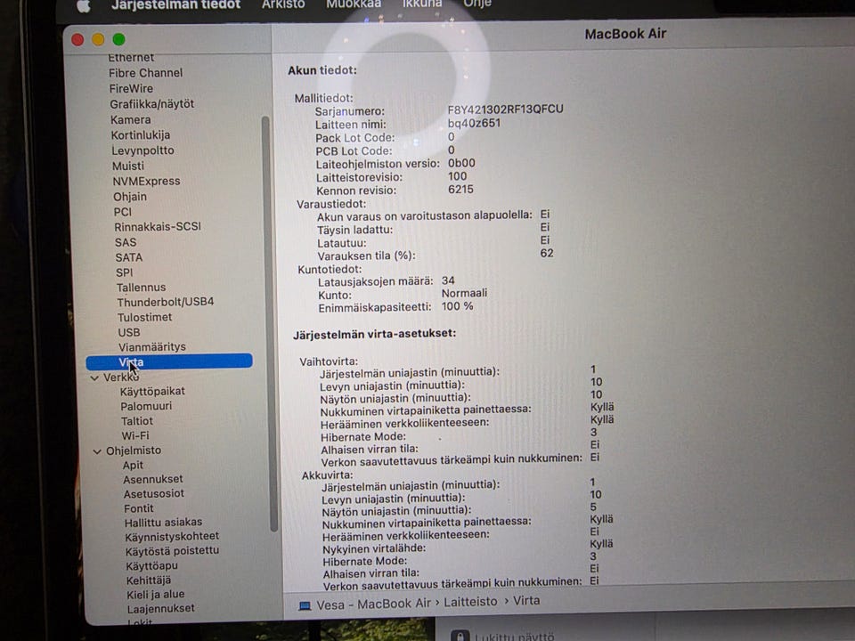Select Thunderbolt/USB4 in the sidebar
The height and width of the screenshot is (641, 855).
point(166,302)
